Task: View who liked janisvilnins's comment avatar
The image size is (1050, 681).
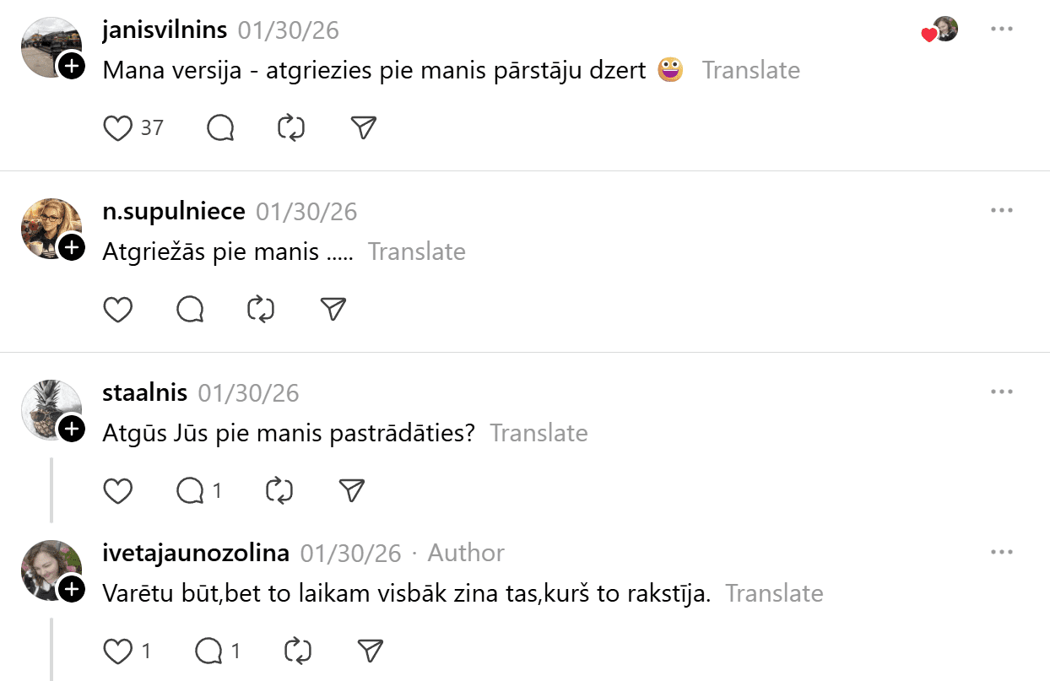Action: click(944, 30)
